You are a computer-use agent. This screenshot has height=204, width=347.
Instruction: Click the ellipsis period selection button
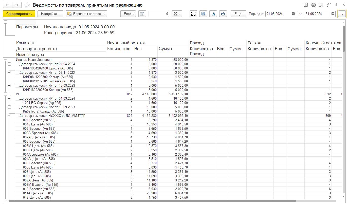[x=342, y=14]
